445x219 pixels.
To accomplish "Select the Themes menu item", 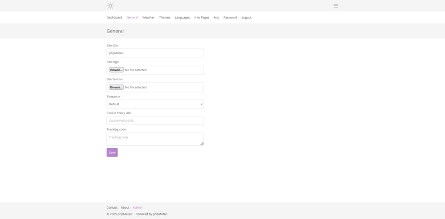I will [x=165, y=18].
